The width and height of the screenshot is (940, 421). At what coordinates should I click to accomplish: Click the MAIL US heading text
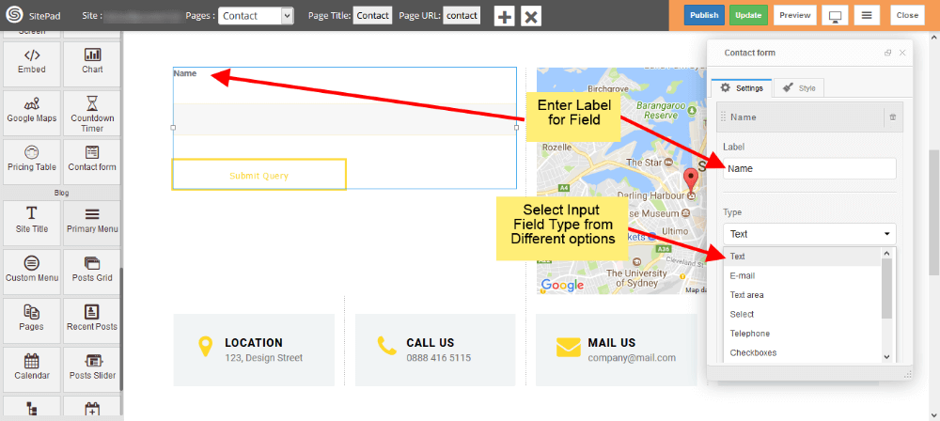612,343
